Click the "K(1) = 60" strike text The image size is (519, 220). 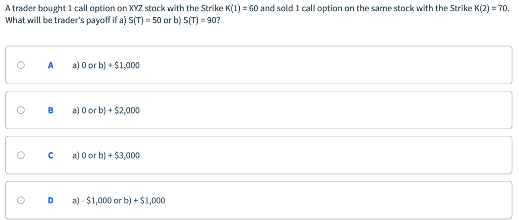[239, 10]
